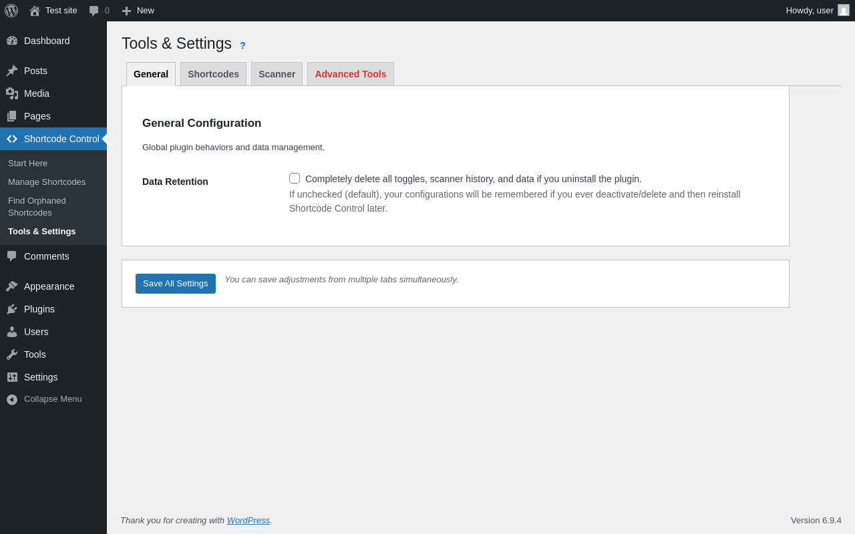Open the Test site home icon

click(x=35, y=11)
